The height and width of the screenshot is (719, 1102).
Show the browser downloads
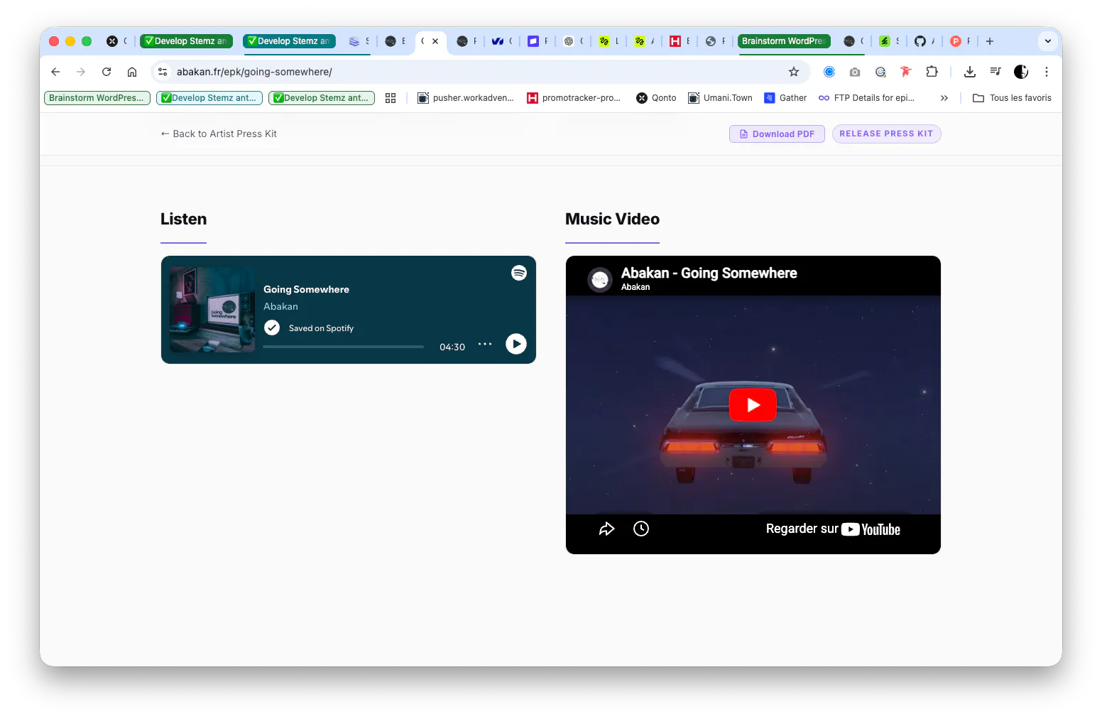[970, 72]
